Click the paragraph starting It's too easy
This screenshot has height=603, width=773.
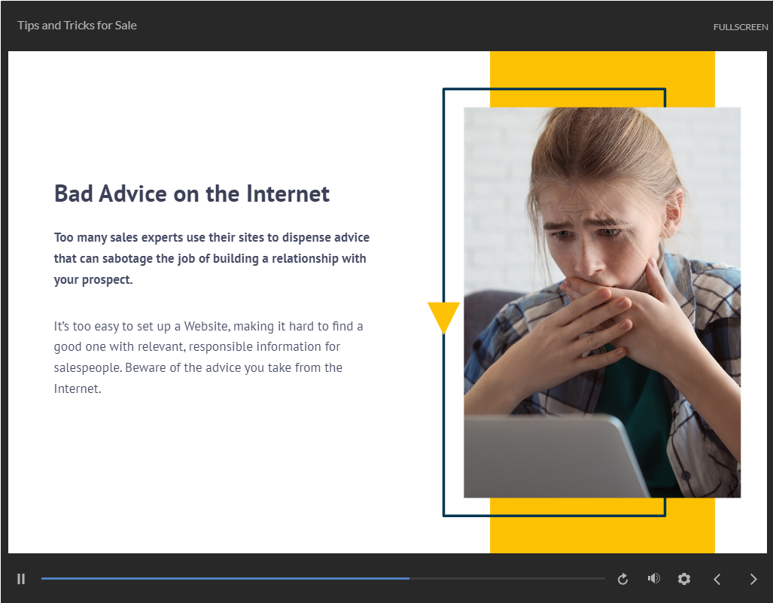pyautogui.click(x=208, y=358)
